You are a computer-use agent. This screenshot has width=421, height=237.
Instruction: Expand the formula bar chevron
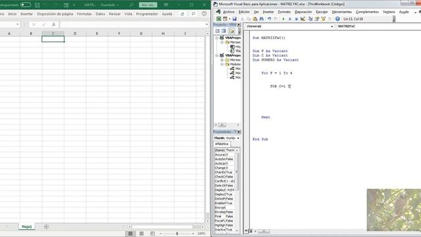pos(207,24)
